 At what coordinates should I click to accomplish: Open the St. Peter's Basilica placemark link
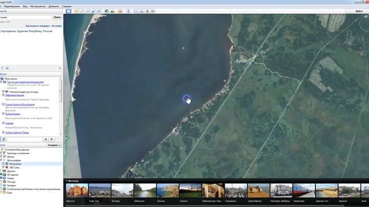pos(17,132)
